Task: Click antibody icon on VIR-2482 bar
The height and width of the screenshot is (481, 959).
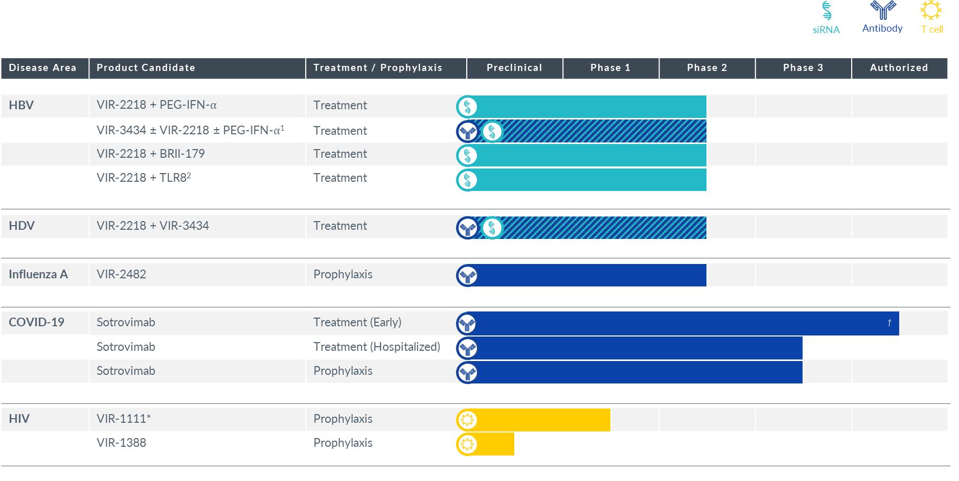Action: click(467, 276)
